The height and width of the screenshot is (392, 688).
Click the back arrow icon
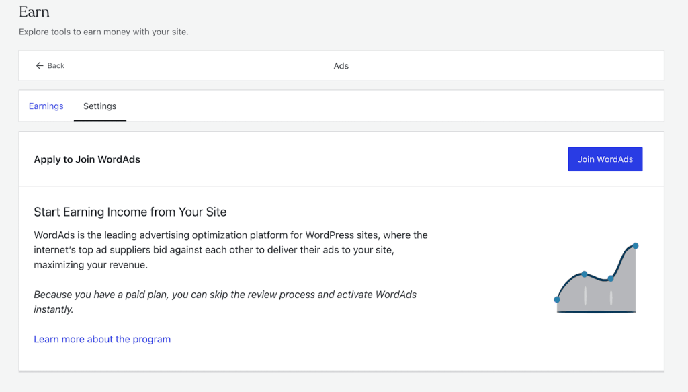(x=40, y=65)
